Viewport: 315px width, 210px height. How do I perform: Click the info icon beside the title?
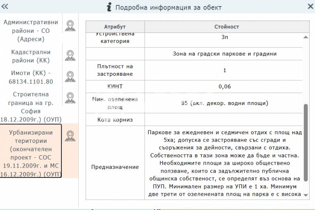[x=109, y=7]
